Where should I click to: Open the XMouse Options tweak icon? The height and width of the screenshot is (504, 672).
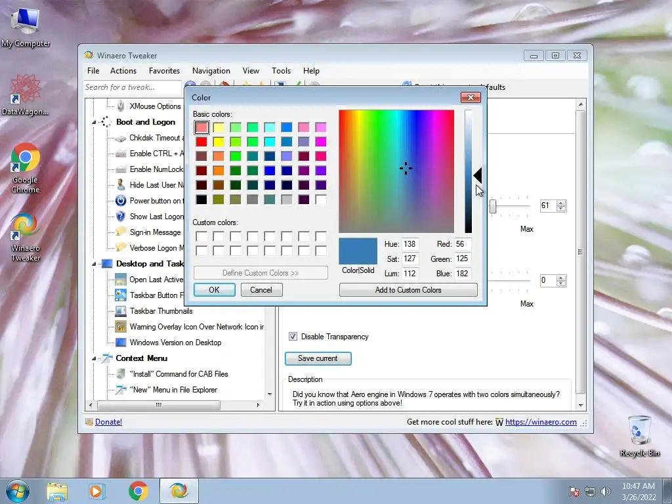pyautogui.click(x=121, y=106)
